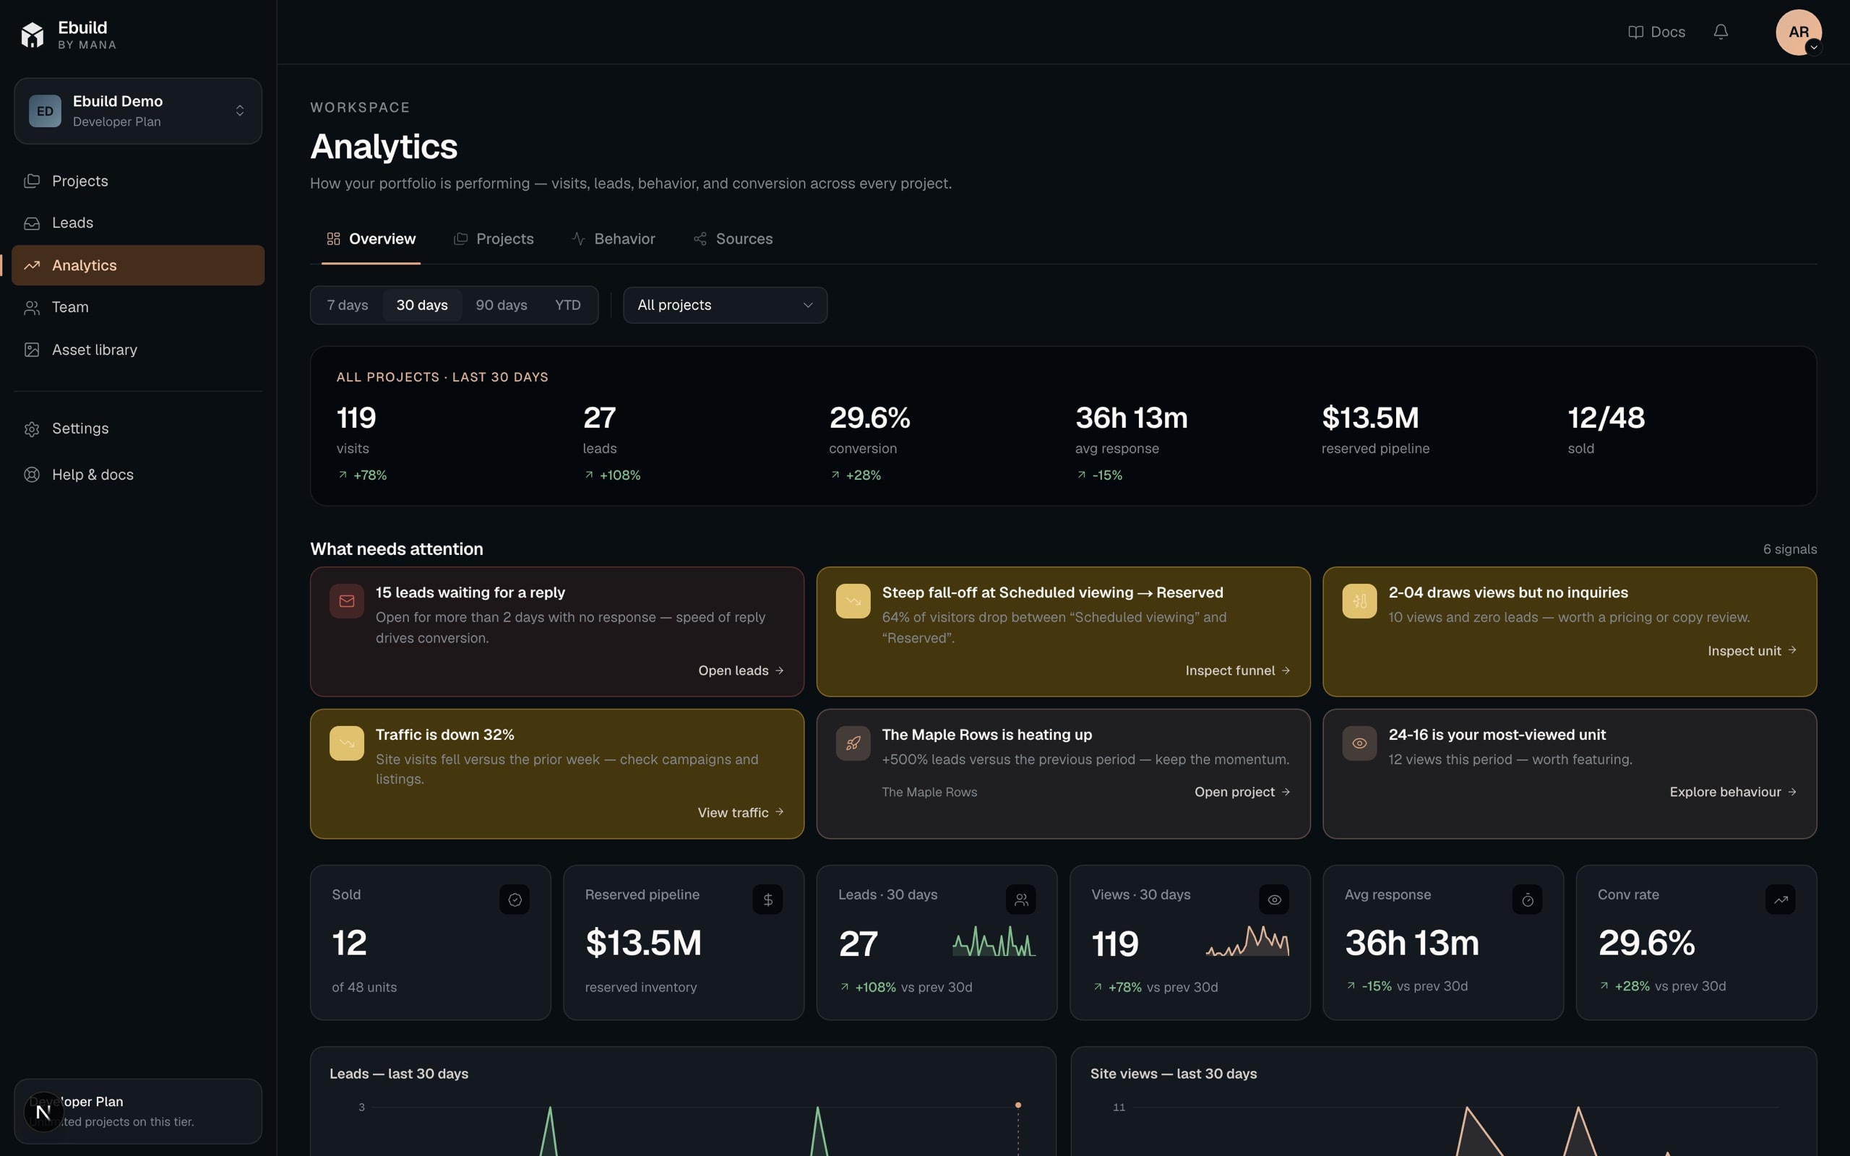The width and height of the screenshot is (1850, 1156).
Task: Click the $13.5M reserved pipeline summary value
Action: (1370, 418)
